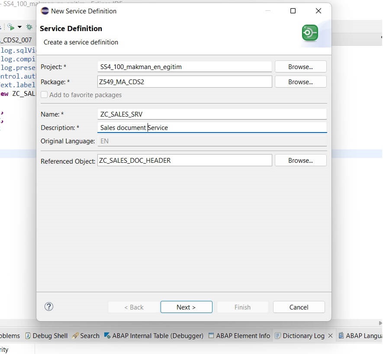Open the ABAP Language tab in Eclipse

point(360,336)
